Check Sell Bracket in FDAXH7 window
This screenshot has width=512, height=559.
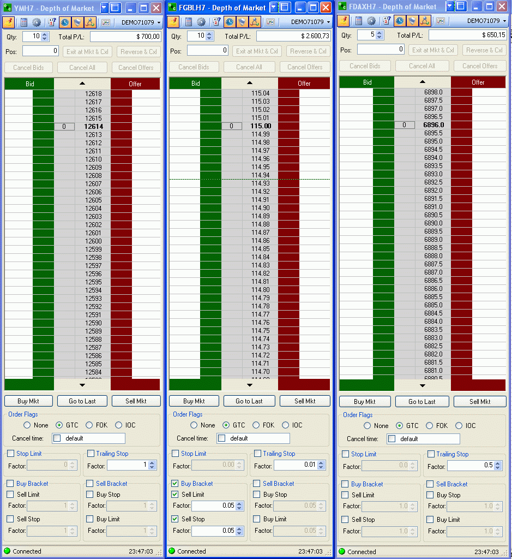click(x=430, y=484)
